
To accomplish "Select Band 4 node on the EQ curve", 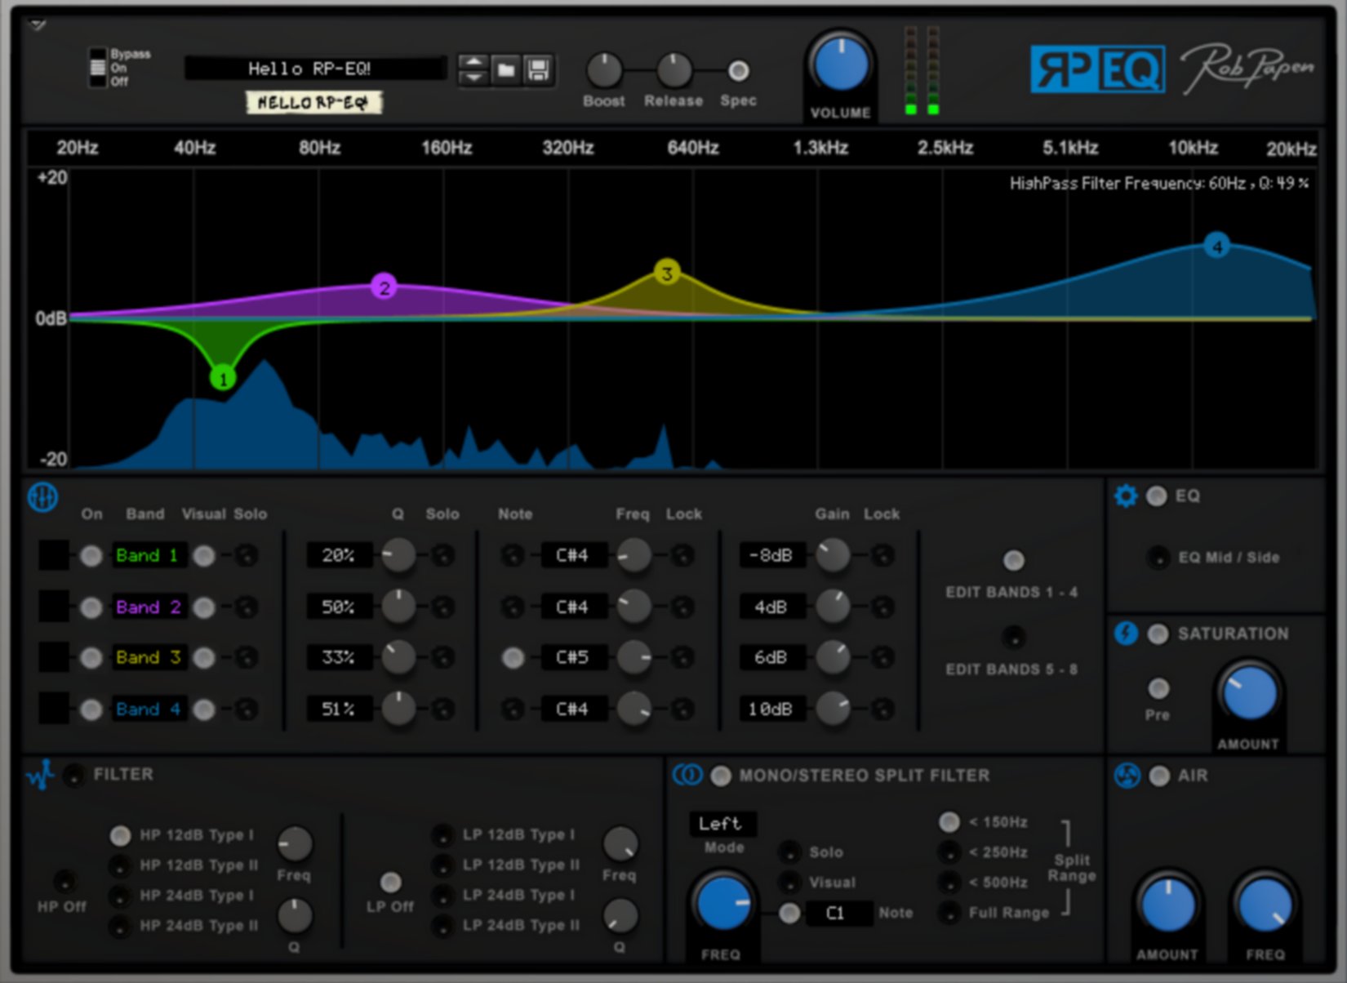I will (1216, 245).
